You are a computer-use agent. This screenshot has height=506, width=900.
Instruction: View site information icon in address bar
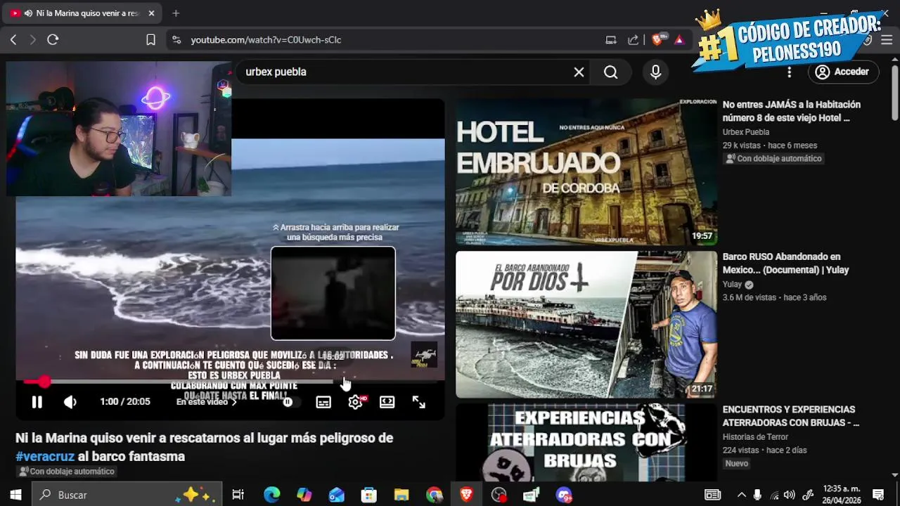pos(176,40)
